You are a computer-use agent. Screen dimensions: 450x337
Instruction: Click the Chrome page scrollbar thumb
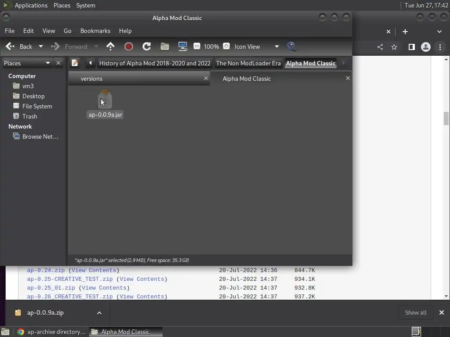point(446,118)
